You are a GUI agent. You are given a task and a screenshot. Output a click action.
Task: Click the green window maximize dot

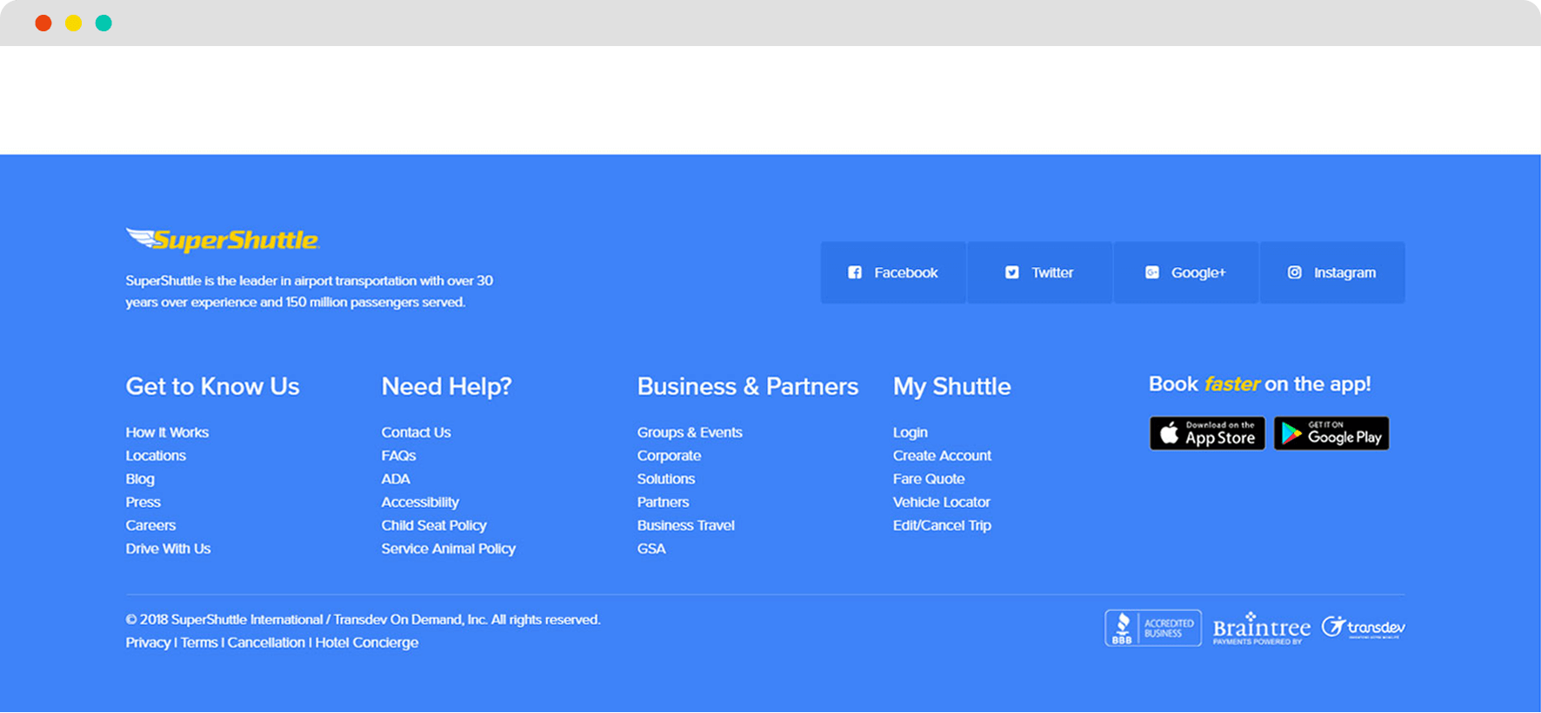coord(103,23)
